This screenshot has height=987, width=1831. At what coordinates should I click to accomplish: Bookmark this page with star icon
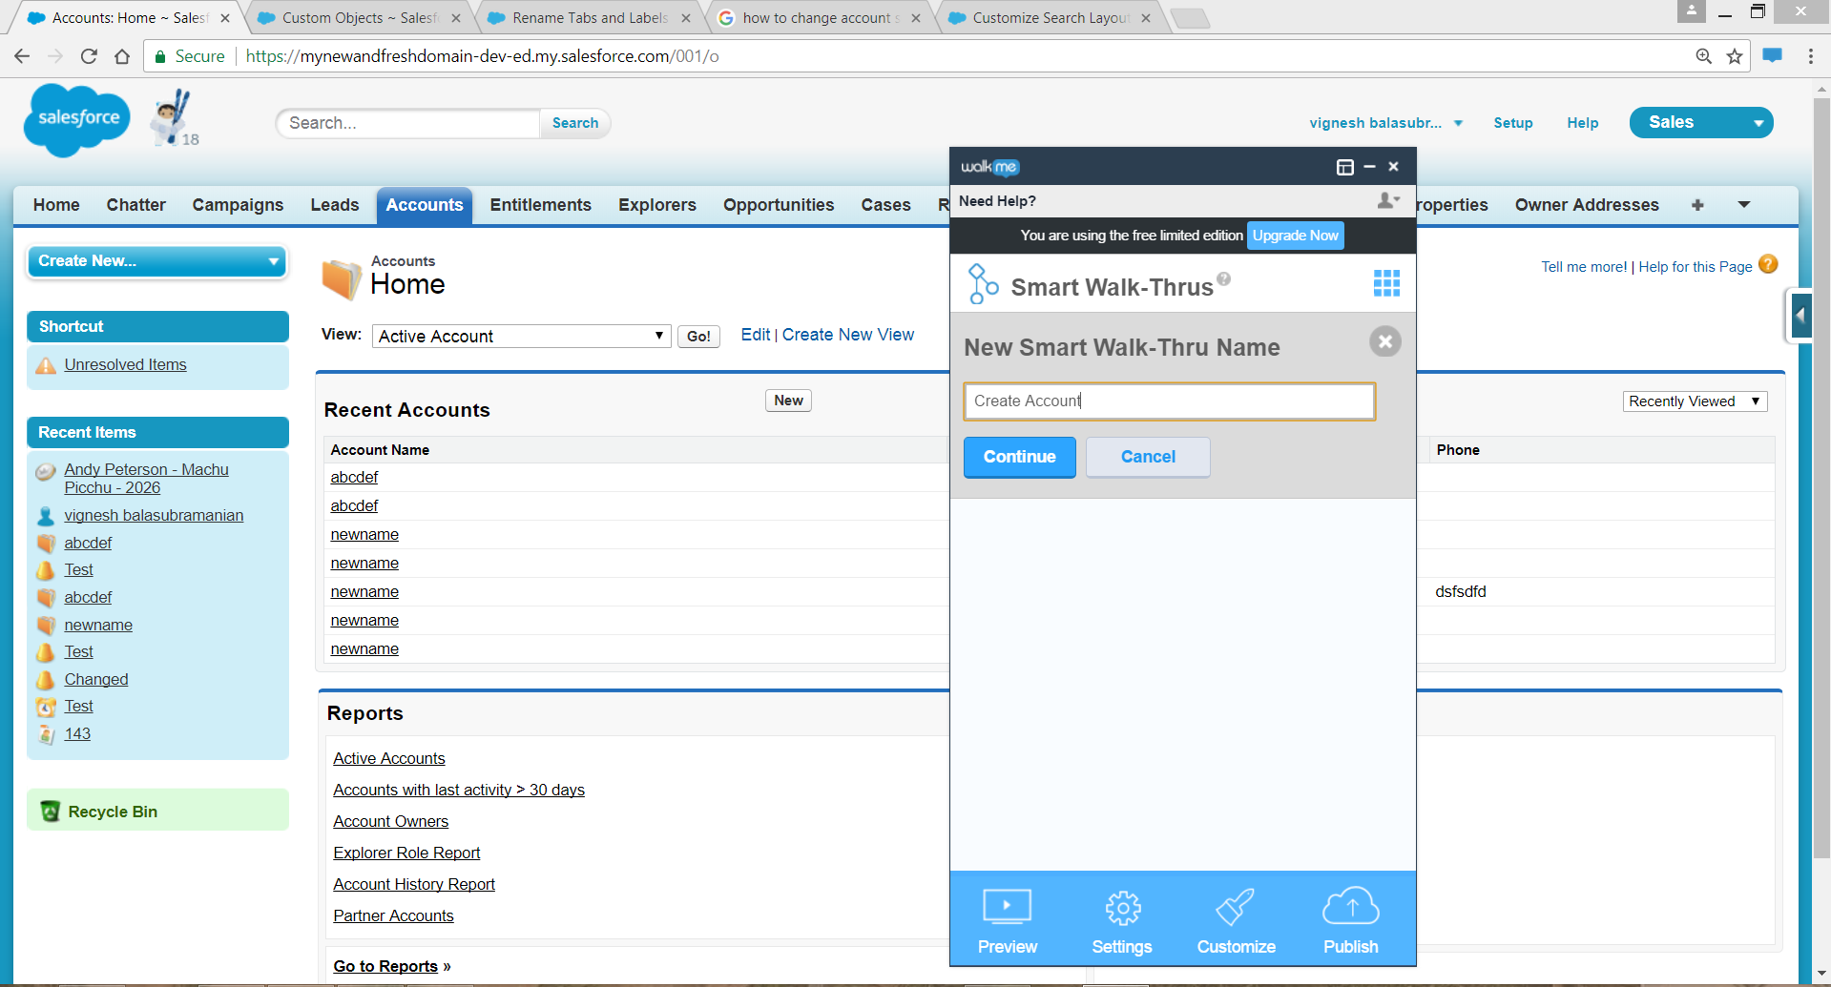pyautogui.click(x=1735, y=56)
